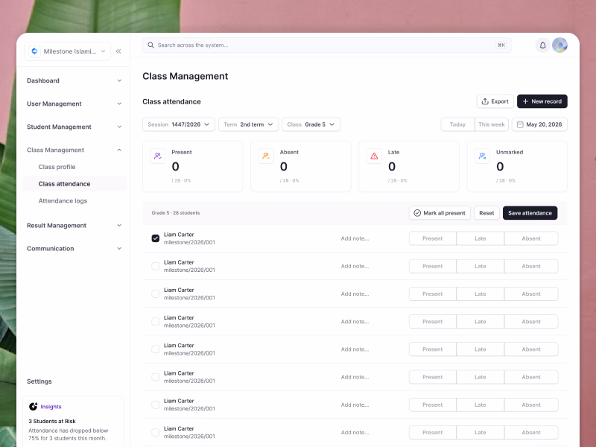Click the Export button
The width and height of the screenshot is (596, 447).
[495, 101]
